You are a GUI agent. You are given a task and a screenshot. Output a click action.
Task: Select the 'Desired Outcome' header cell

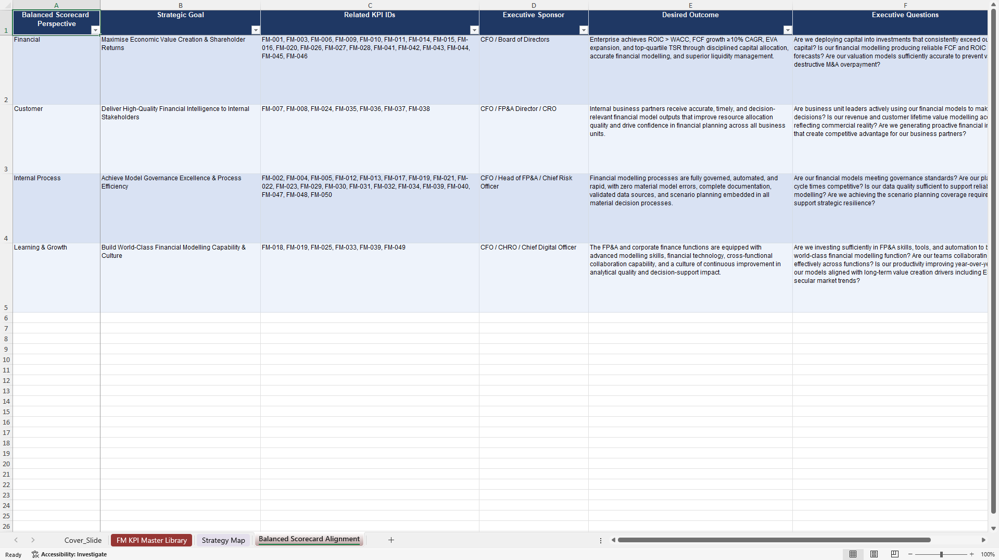point(691,22)
